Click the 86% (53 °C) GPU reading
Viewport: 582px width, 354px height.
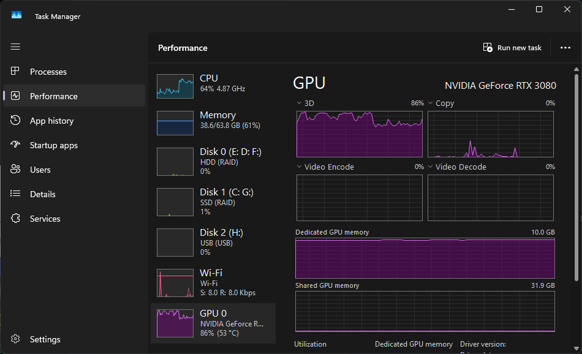click(x=219, y=333)
